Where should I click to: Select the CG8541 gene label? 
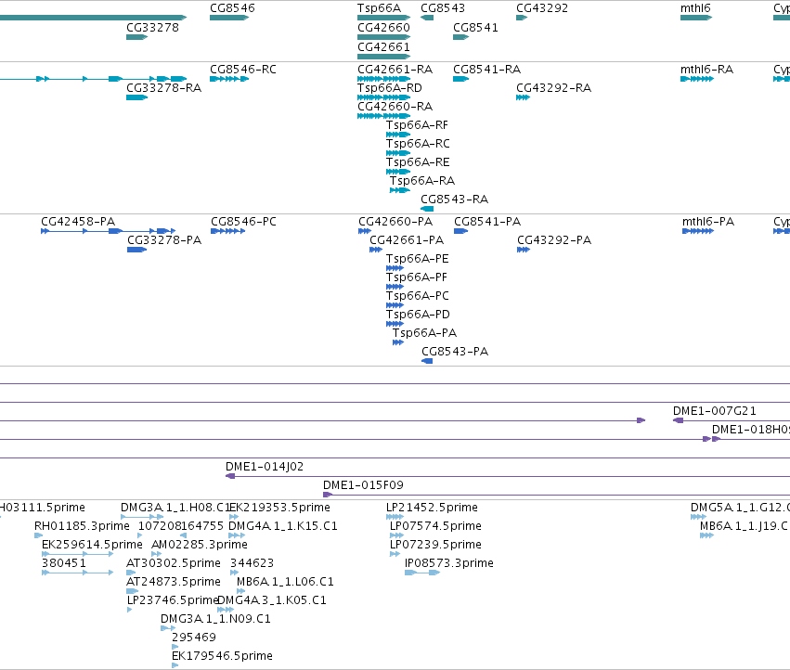pyautogui.click(x=475, y=27)
